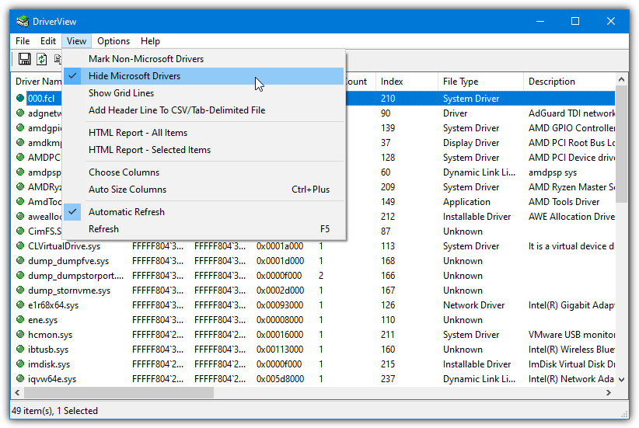
Task: Click index value 210
Action: (x=388, y=98)
